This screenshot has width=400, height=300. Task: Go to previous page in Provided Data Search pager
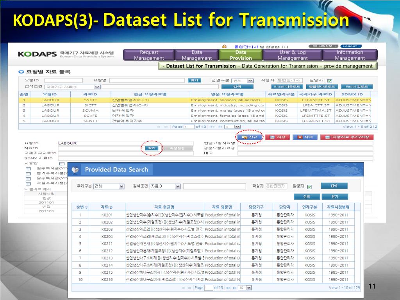189,288
